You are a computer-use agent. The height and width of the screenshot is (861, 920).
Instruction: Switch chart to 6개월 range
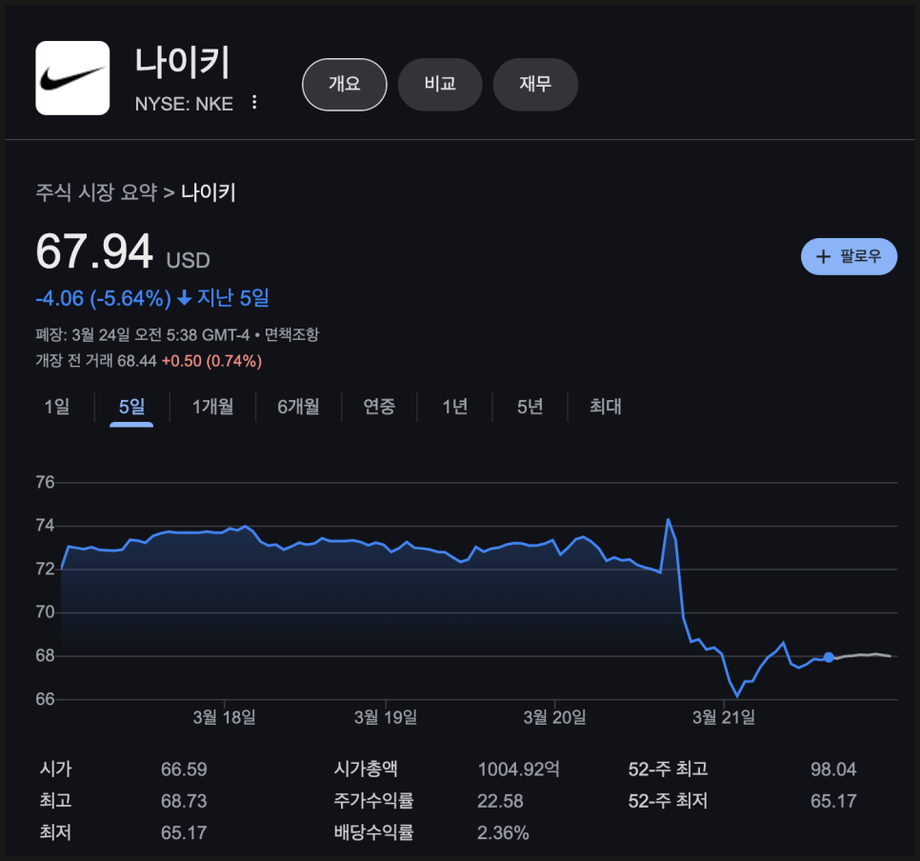point(298,406)
